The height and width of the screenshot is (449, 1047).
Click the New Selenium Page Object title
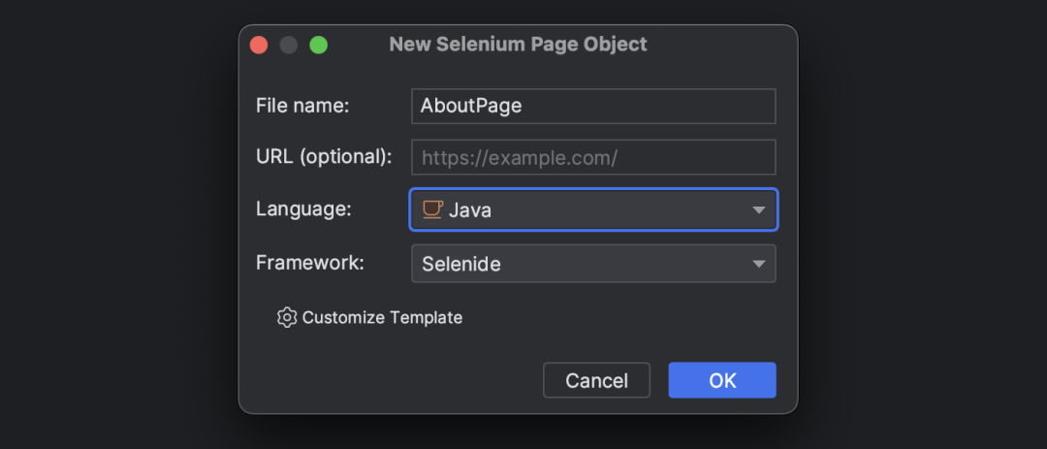(518, 44)
